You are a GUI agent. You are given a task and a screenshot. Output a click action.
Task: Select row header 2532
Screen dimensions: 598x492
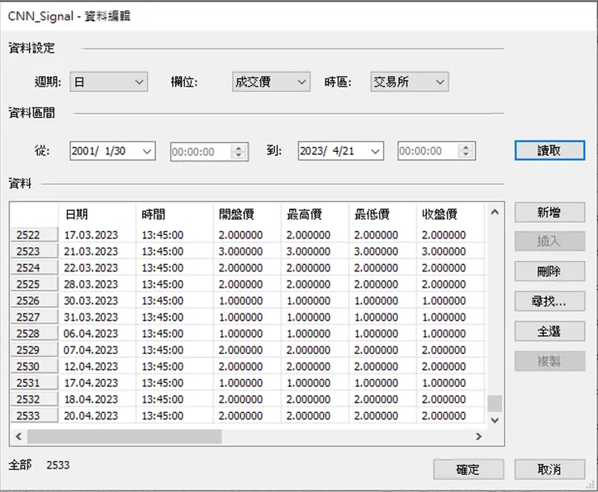click(x=34, y=399)
